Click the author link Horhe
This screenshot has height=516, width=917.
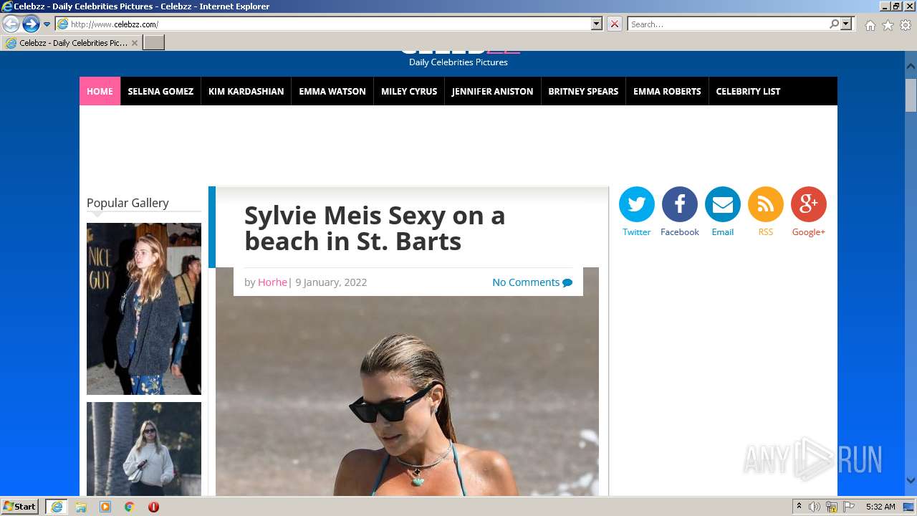pyautogui.click(x=272, y=282)
